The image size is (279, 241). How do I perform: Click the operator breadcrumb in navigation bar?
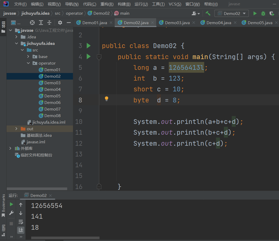74,13
